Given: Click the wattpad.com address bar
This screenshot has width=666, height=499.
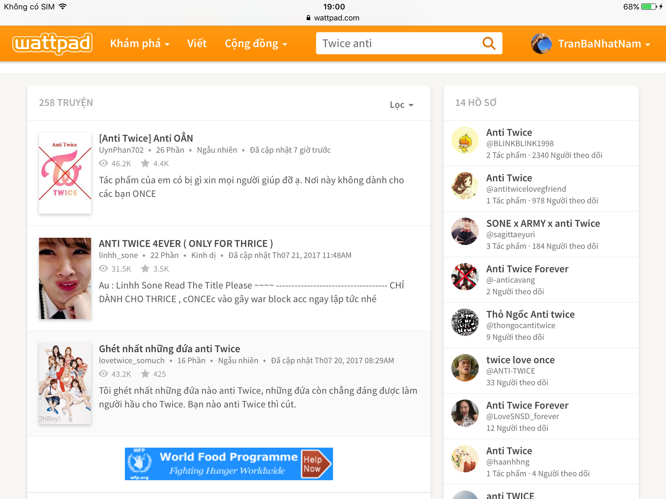Looking at the screenshot, I should 333,18.
